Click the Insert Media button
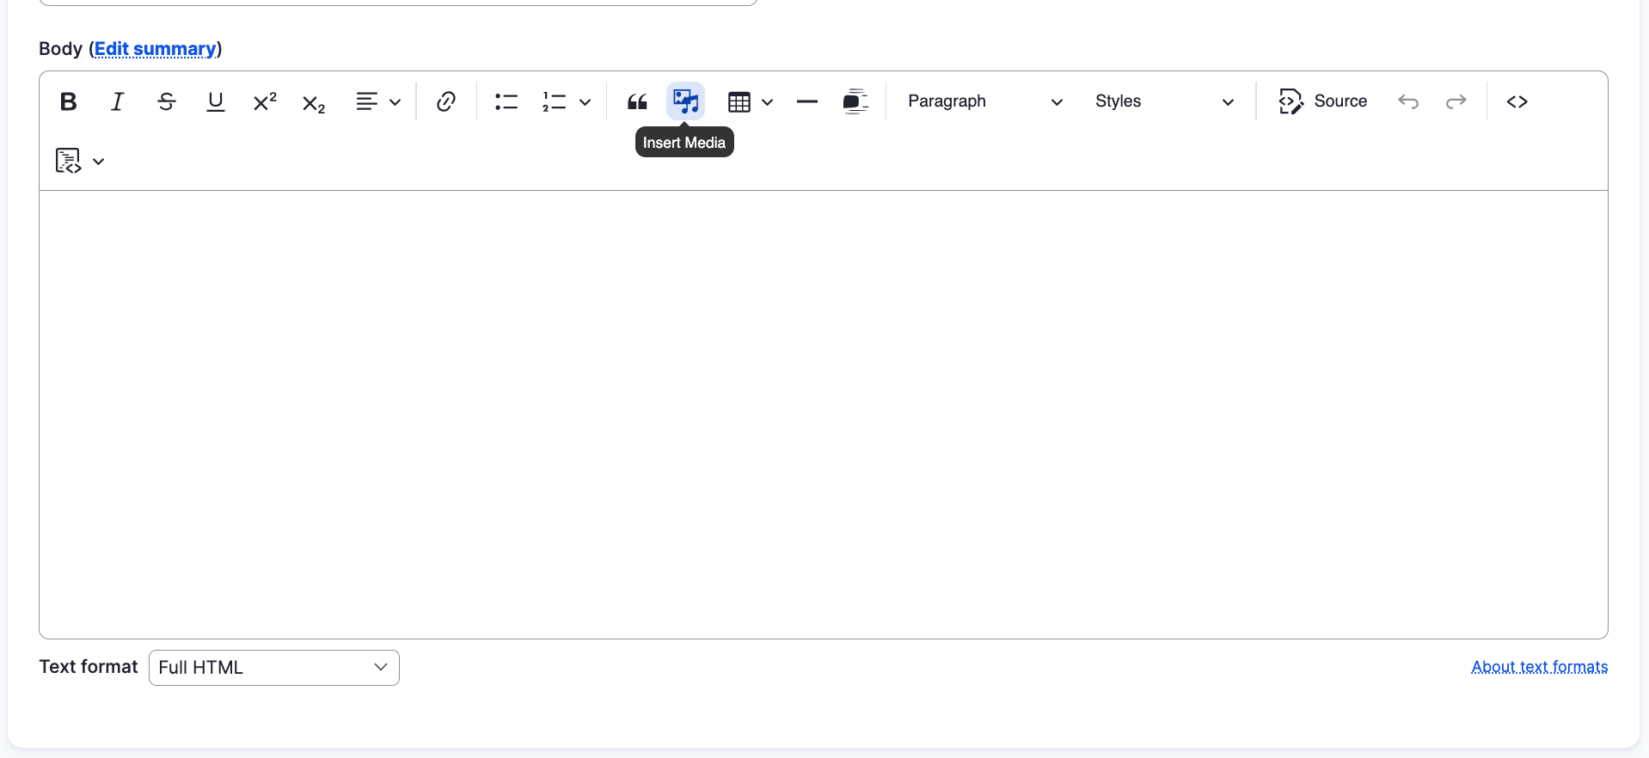1649x758 pixels. tap(686, 101)
